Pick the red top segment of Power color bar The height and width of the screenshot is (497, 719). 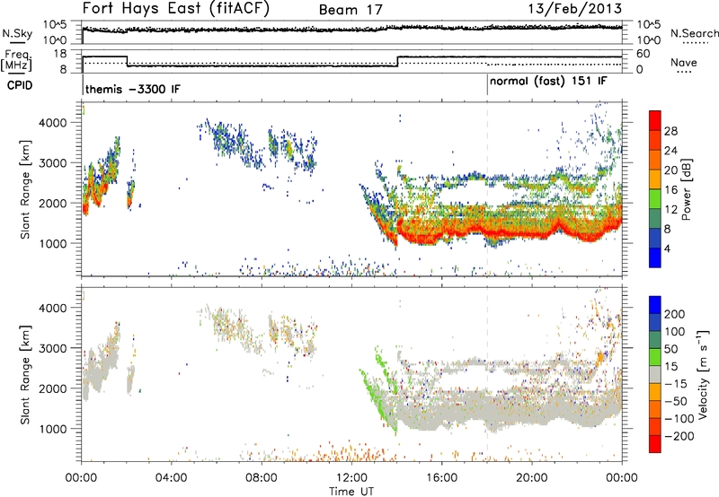pos(655,120)
